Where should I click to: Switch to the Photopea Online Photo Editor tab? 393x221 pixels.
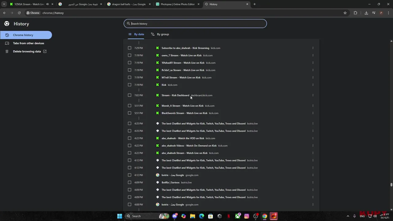pyautogui.click(x=178, y=4)
